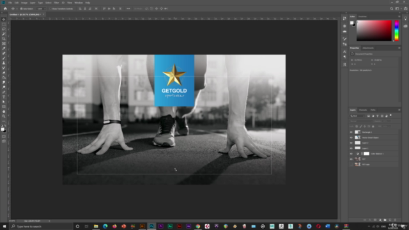Filter layers by type layer icon
This screenshot has height=230, width=409.
tap(378, 116)
